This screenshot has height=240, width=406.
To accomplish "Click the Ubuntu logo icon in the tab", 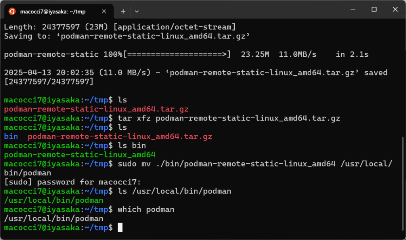I will tap(12, 12).
